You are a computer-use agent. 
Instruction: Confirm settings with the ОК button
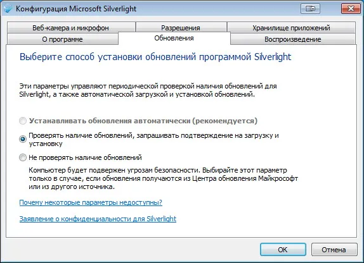tap(283, 250)
